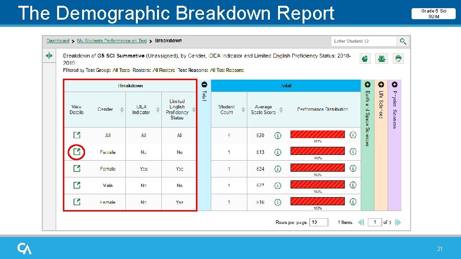Click score info icon beside 516

tap(278, 202)
